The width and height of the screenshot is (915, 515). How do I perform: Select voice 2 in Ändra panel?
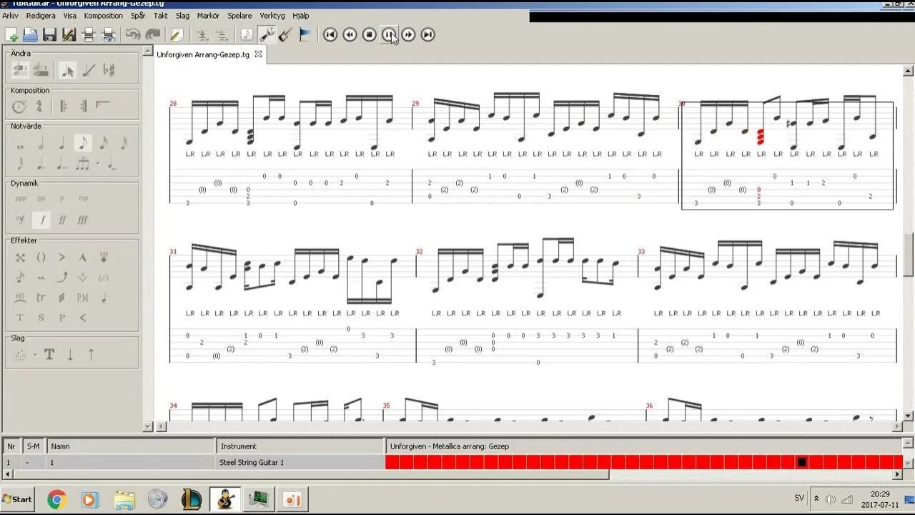pyautogui.click(x=41, y=69)
